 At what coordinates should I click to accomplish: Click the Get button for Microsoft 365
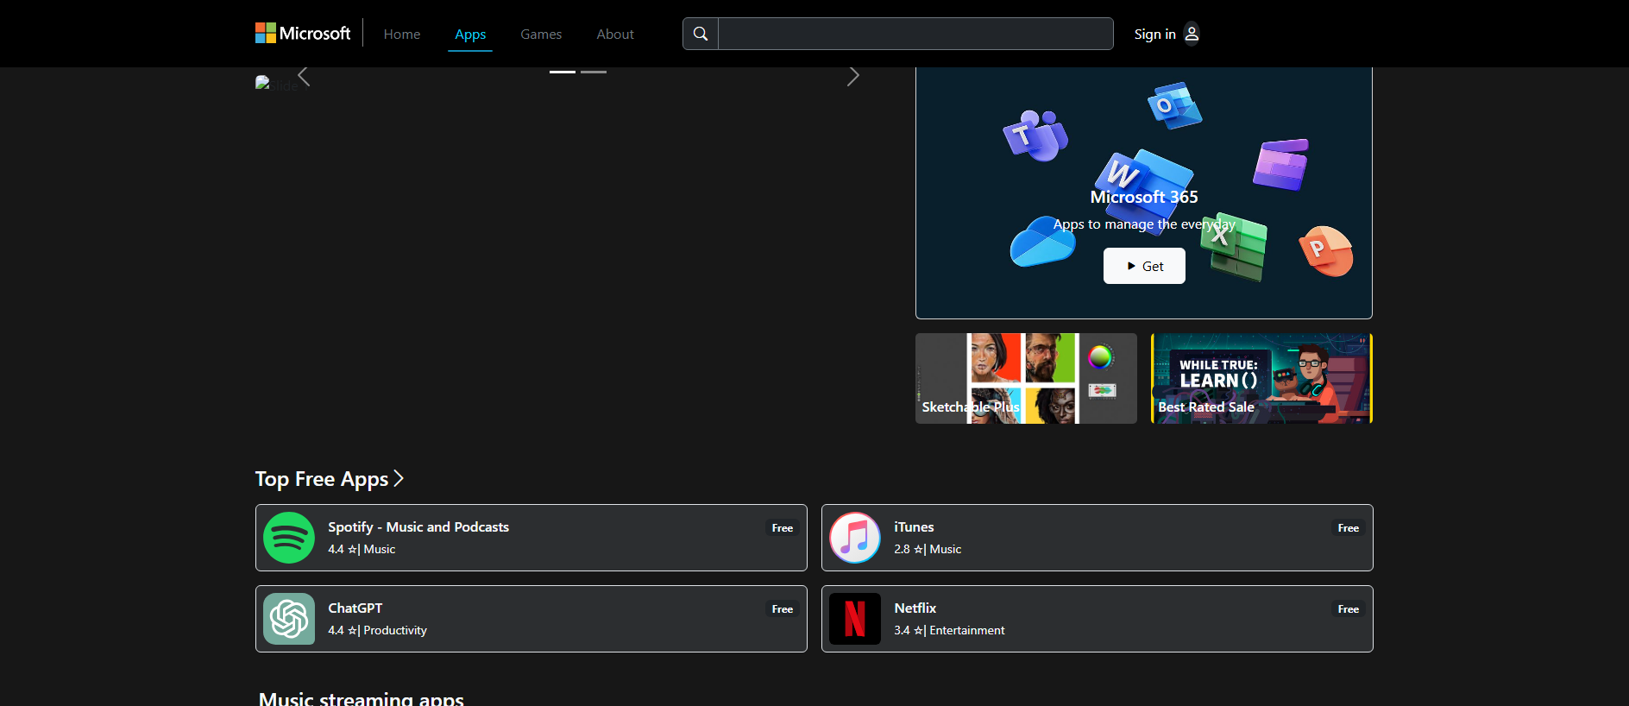(1144, 266)
